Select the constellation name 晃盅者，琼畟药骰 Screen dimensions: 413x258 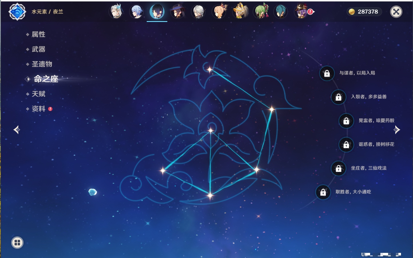coord(376,120)
